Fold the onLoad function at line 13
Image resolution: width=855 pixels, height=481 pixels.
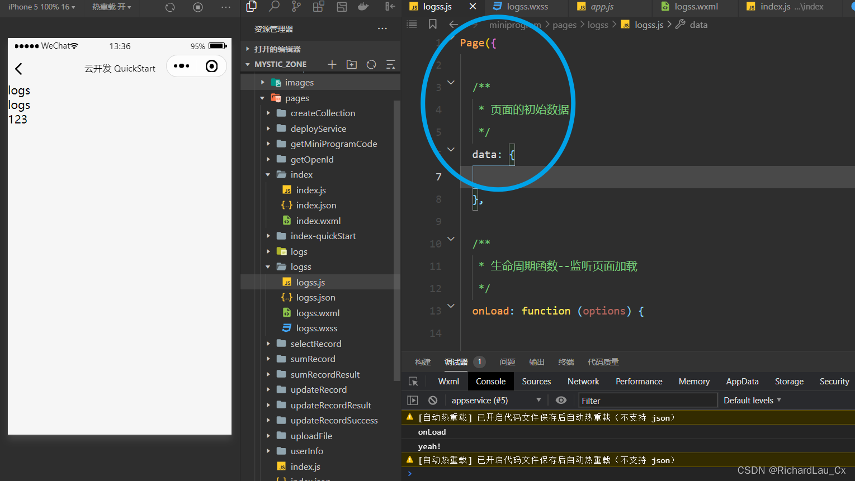point(451,306)
